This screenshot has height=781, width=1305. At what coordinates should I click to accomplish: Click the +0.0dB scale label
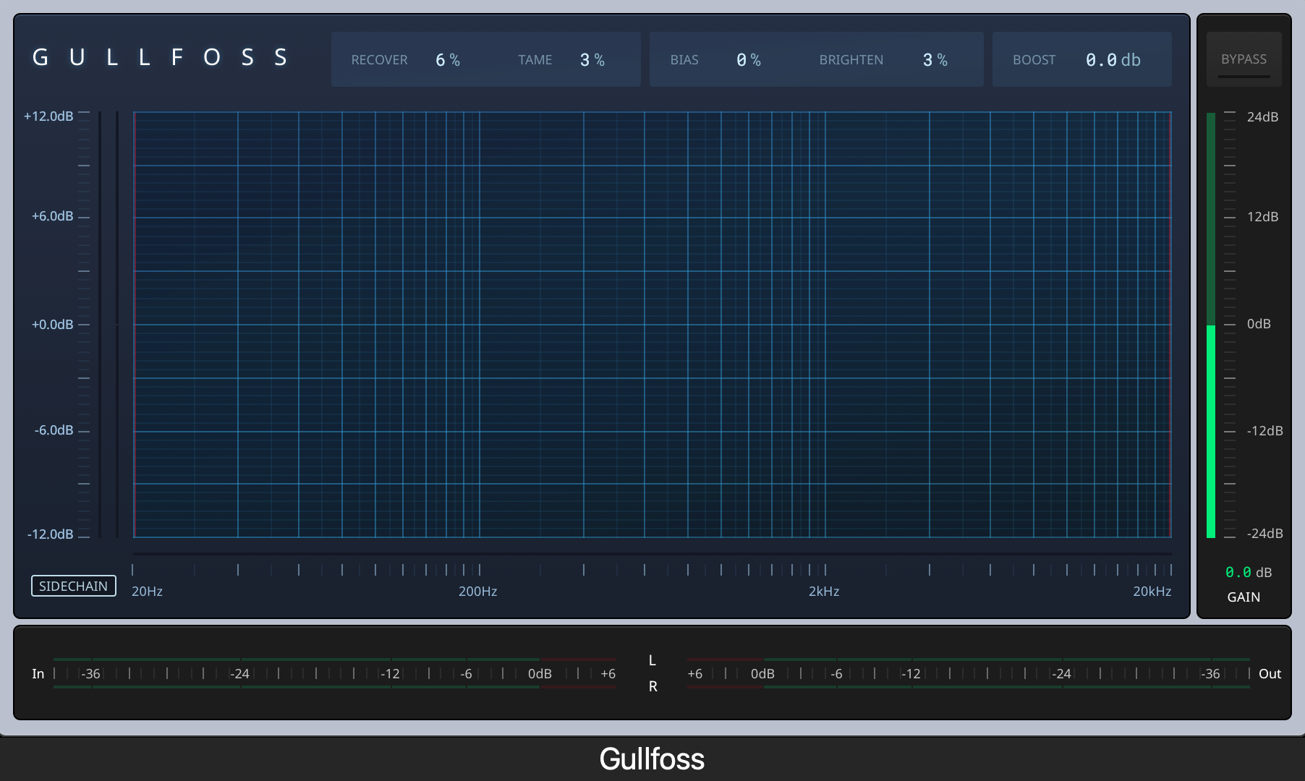(x=52, y=325)
